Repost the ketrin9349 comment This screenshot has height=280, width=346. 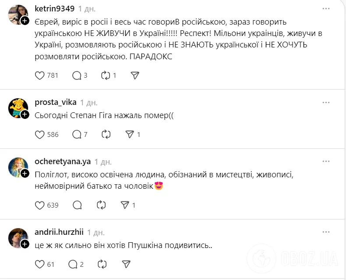pos(106,75)
